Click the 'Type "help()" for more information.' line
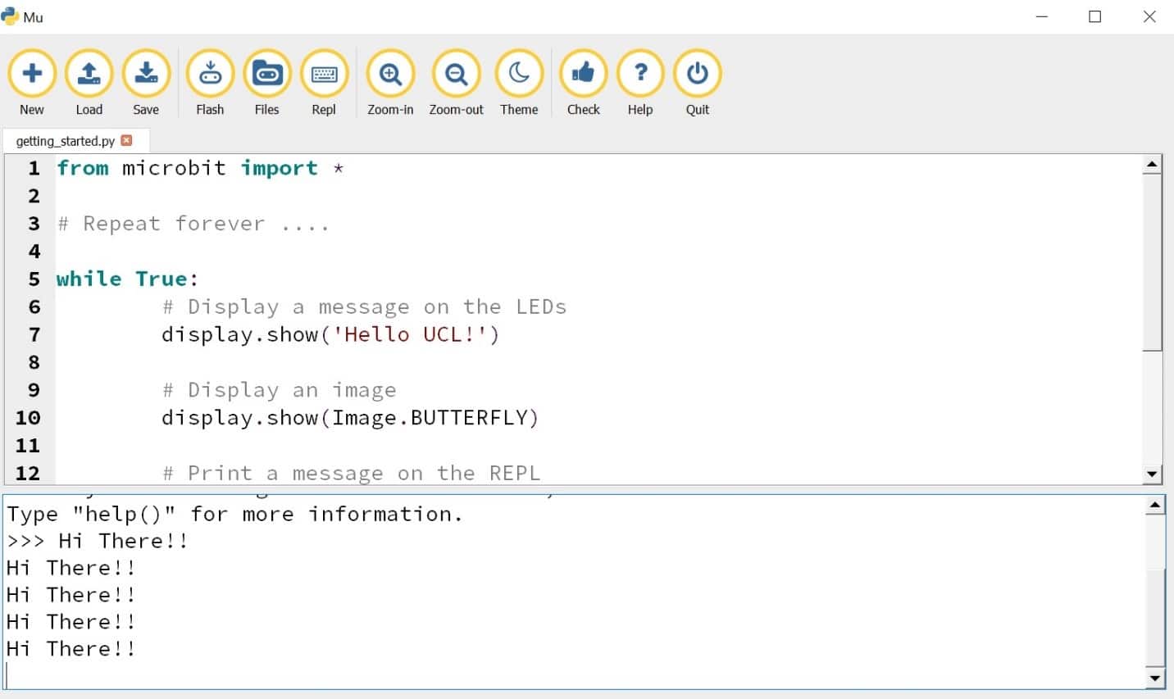 pos(234,514)
